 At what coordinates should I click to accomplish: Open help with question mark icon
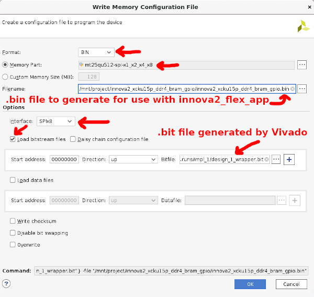6,283
